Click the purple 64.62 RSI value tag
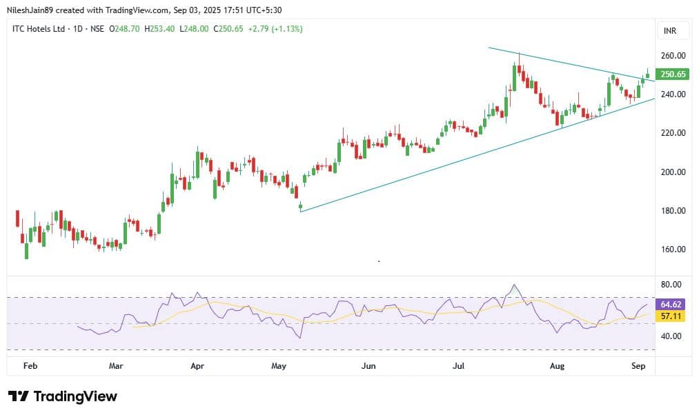 (x=671, y=305)
